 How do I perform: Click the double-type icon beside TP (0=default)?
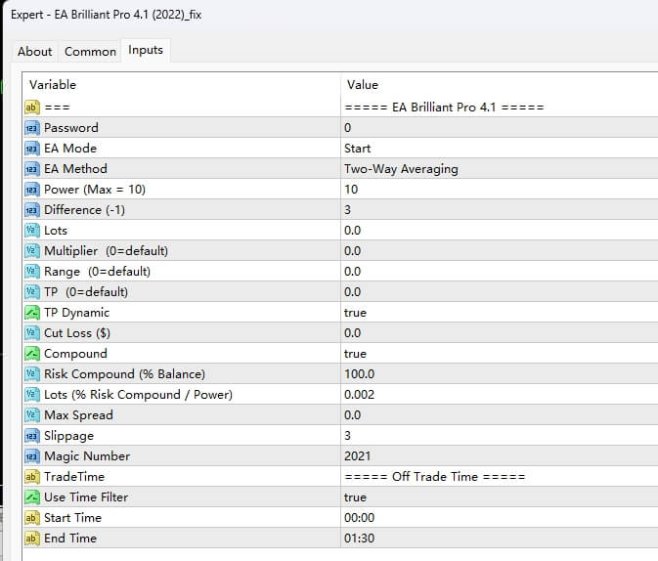(32, 292)
